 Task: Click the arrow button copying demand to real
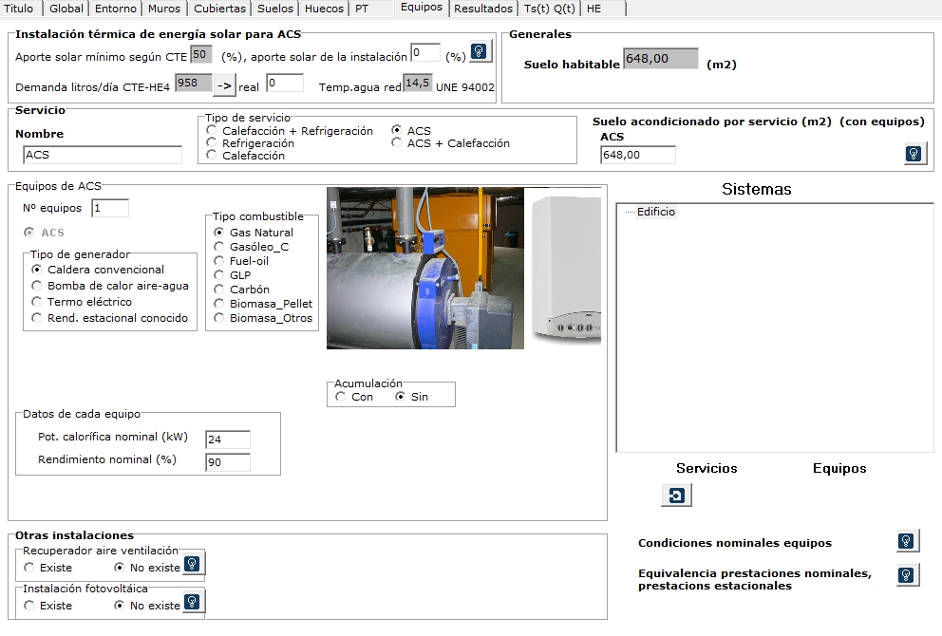point(224,85)
